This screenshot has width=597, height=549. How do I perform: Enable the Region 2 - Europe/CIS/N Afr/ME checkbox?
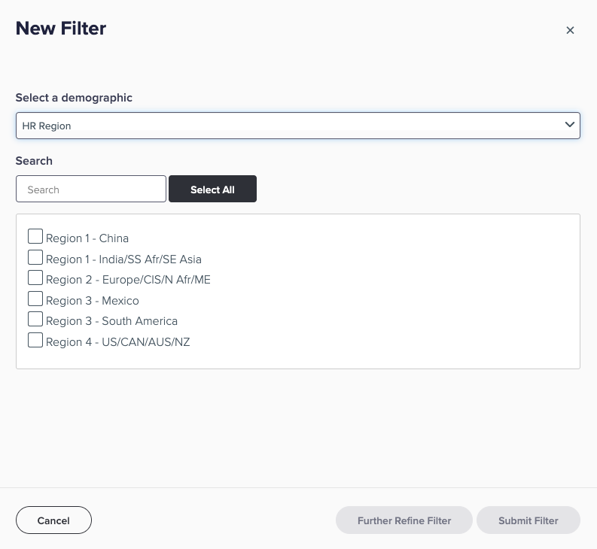coord(35,278)
